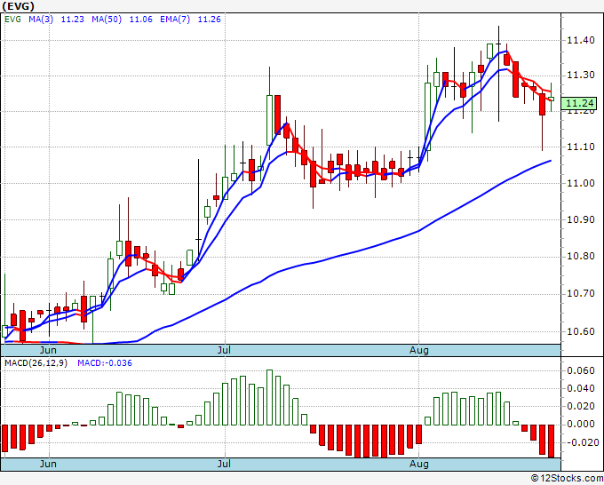The width and height of the screenshot is (604, 485).
Task: Click the last red MACD histogram bar
Action: tap(552, 441)
